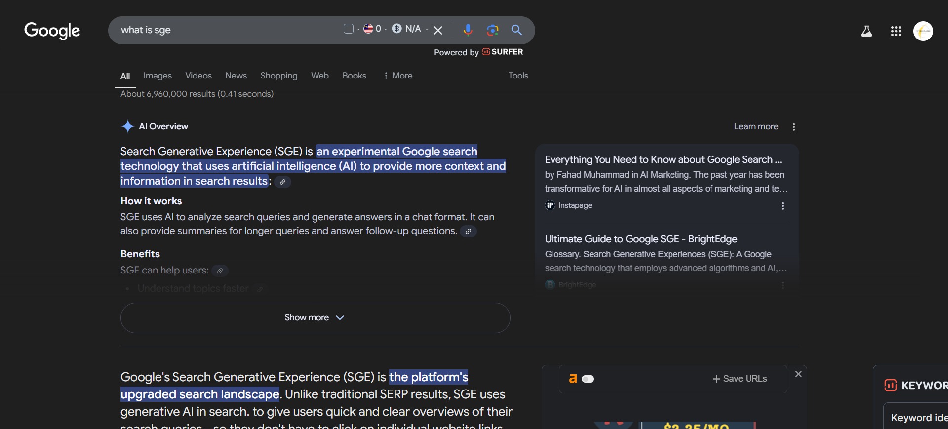Click the Keyword Surfer logo icon

coord(891,385)
